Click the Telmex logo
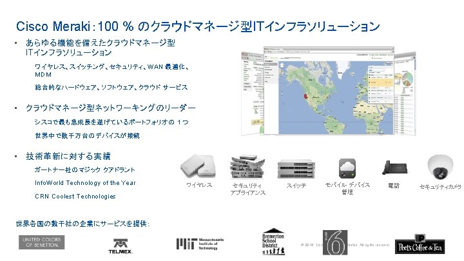Image resolution: width=464 pixels, height=261 pixels. [121, 246]
